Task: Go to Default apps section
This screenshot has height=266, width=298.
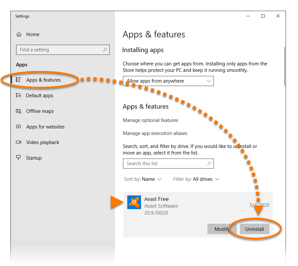Action: coord(39,95)
